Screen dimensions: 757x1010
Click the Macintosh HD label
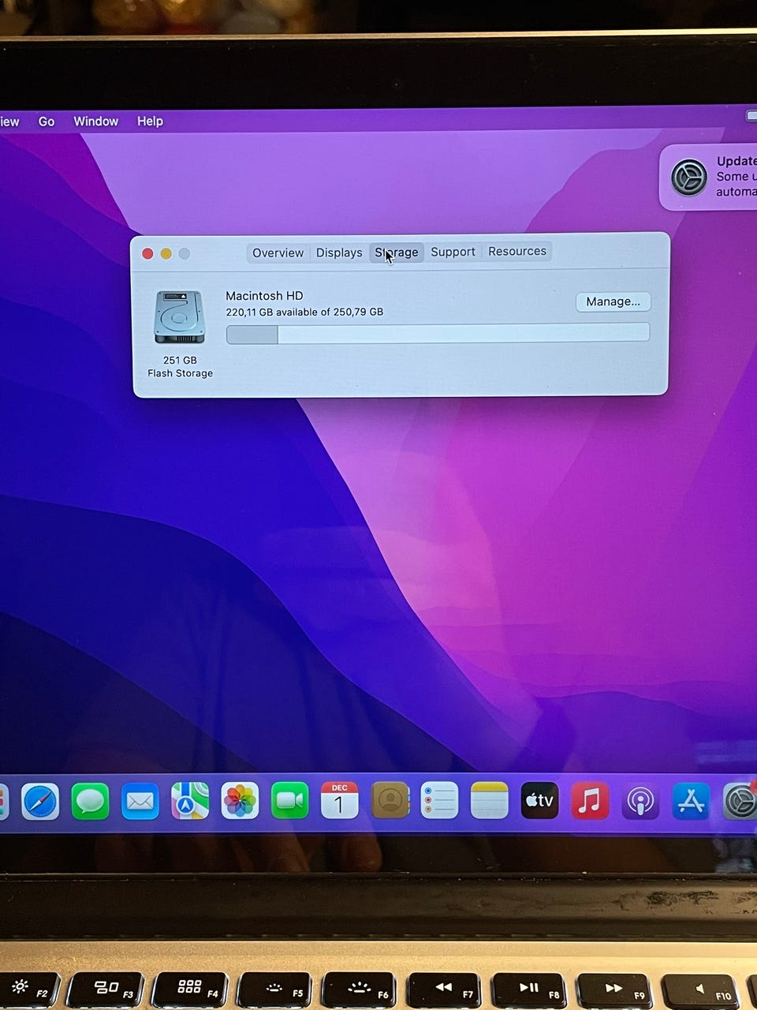(264, 296)
